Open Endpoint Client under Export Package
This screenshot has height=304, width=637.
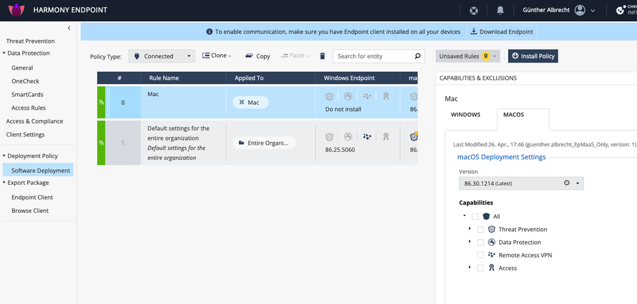32,198
